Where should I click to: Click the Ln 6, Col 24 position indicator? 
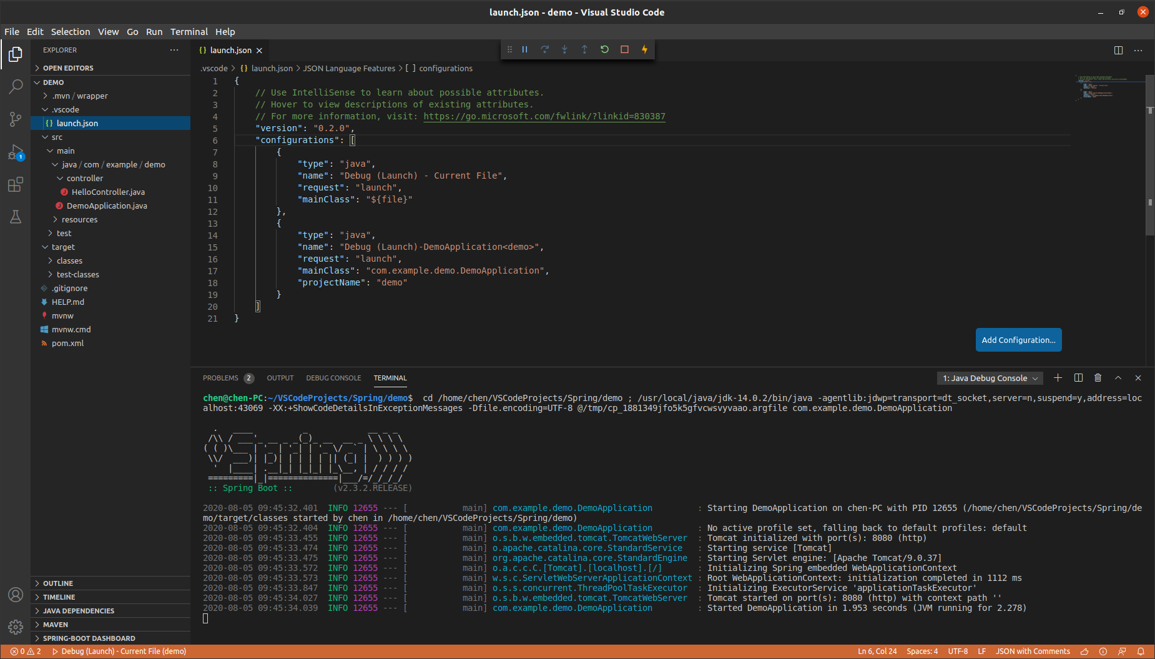click(x=877, y=652)
